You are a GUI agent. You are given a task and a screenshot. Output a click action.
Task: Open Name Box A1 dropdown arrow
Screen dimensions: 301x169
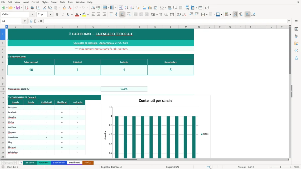click(25, 21)
